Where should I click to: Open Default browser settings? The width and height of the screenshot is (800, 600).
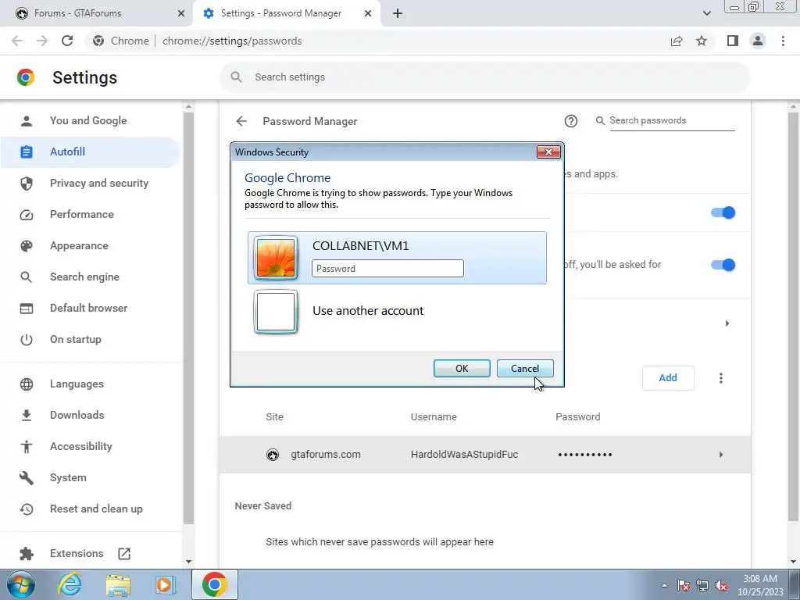(x=89, y=308)
